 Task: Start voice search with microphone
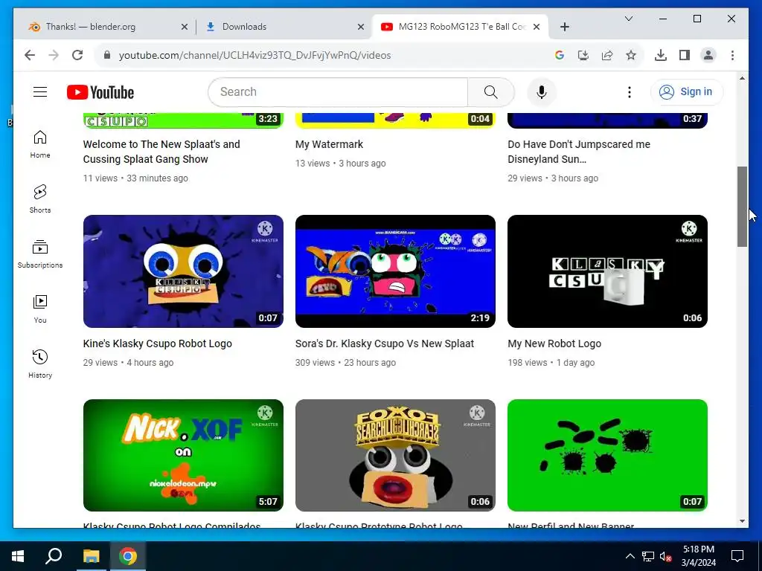542,91
